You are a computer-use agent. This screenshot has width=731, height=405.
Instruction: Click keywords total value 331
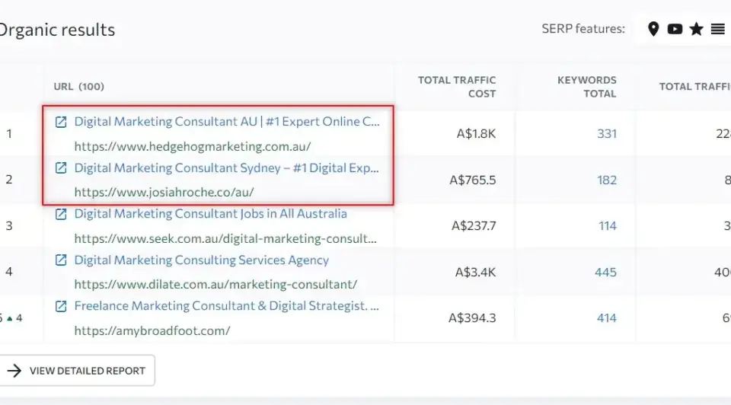coord(607,134)
